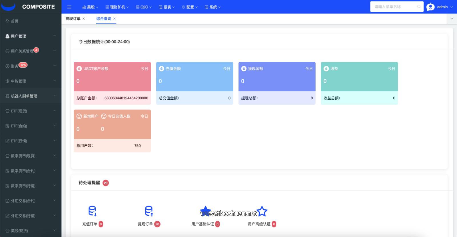Image resolution: width=457 pixels, height=237 pixels.
Task: Click the 用户基础认证 filled star icon
Action: click(x=205, y=211)
